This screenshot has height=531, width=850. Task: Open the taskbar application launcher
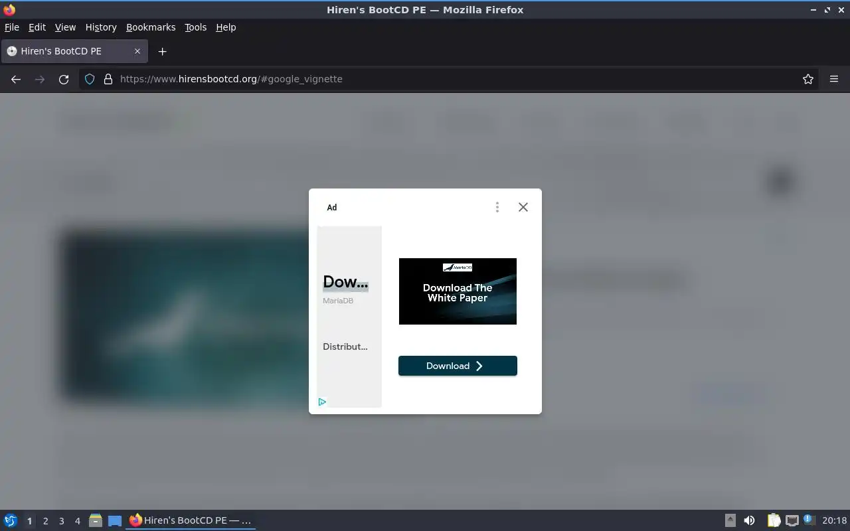[11, 520]
